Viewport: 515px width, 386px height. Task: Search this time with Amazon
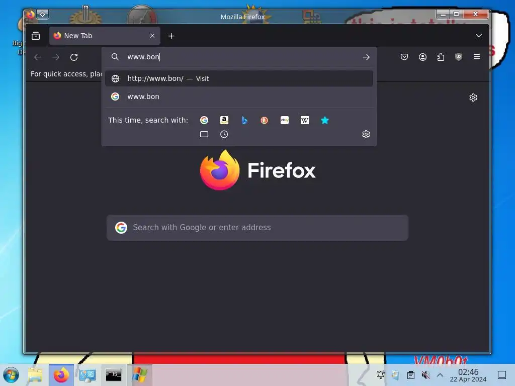[x=224, y=120]
